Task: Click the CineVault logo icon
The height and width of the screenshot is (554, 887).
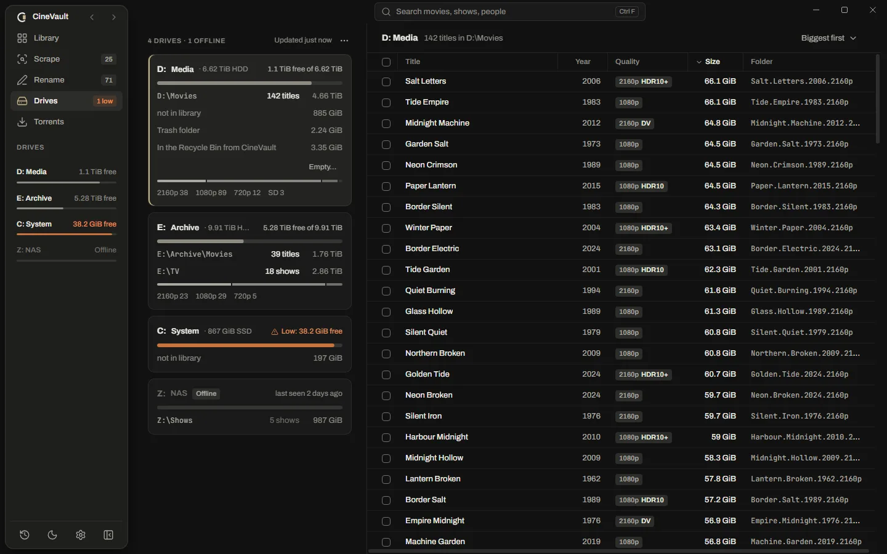Action: point(22,17)
